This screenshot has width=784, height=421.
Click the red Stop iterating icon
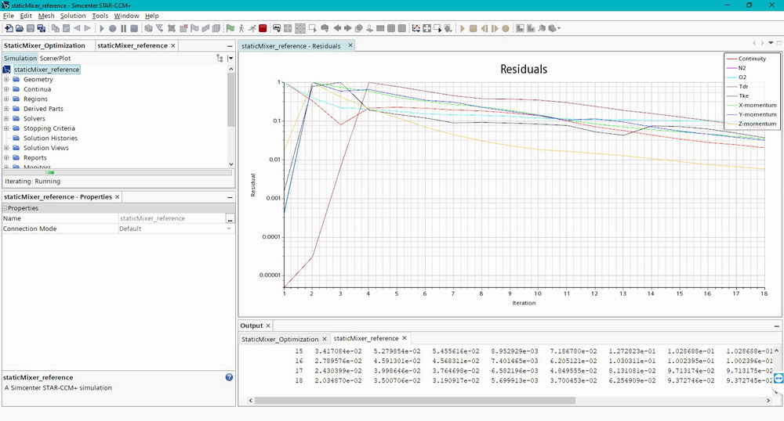[x=263, y=28]
